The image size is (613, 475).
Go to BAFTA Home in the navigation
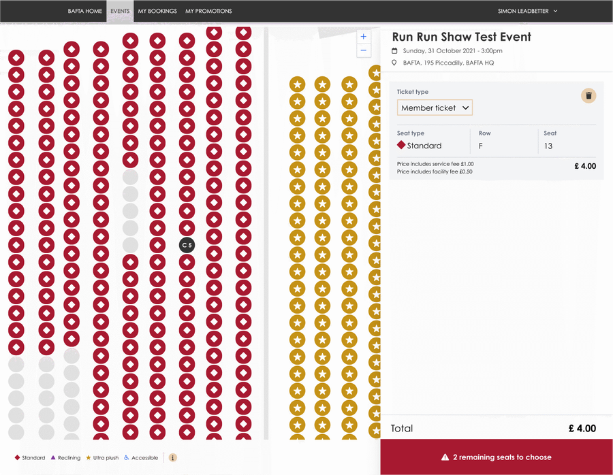85,11
